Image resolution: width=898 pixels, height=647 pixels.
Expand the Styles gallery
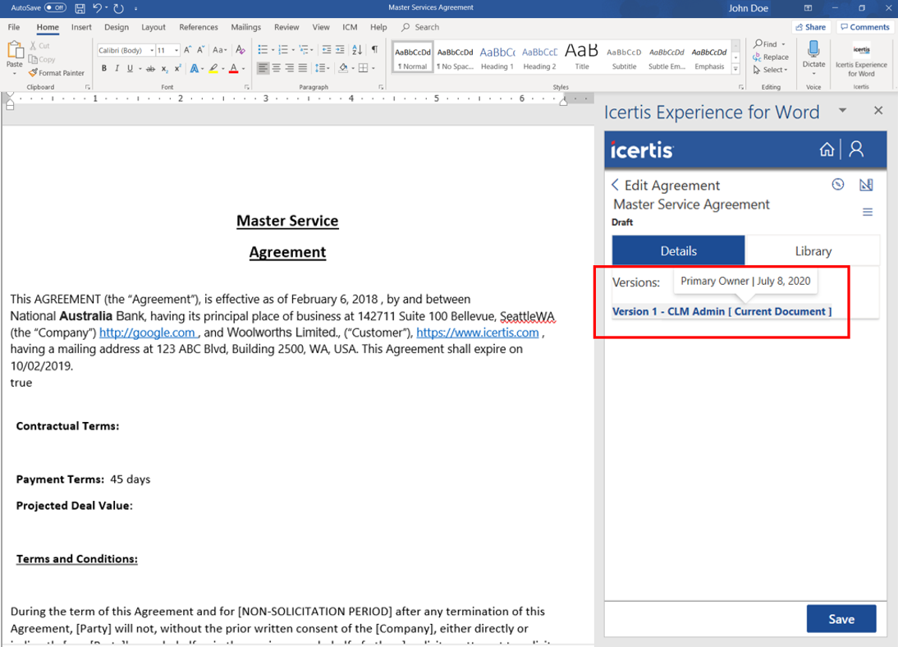736,69
